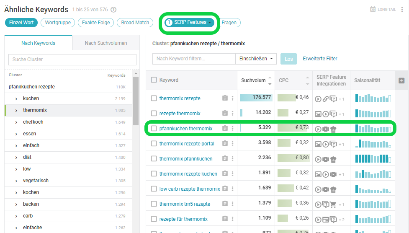Toggle the select-all Keyword checkbox
Screen dimensions: 409x233
154,80
